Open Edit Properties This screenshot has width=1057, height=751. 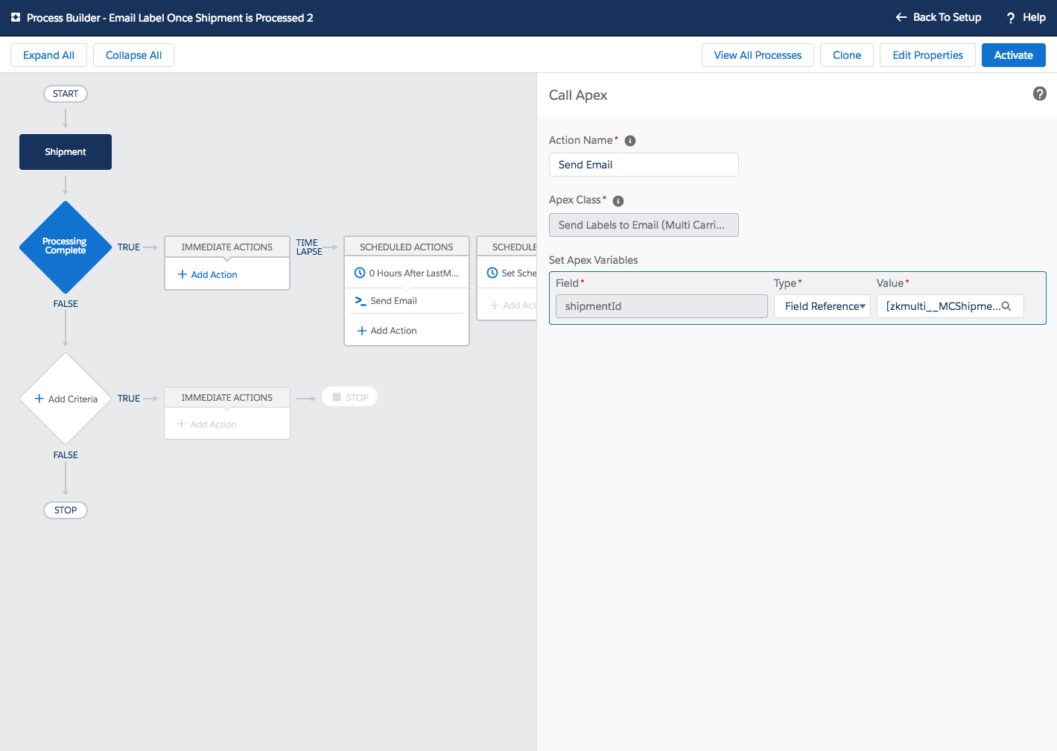927,55
